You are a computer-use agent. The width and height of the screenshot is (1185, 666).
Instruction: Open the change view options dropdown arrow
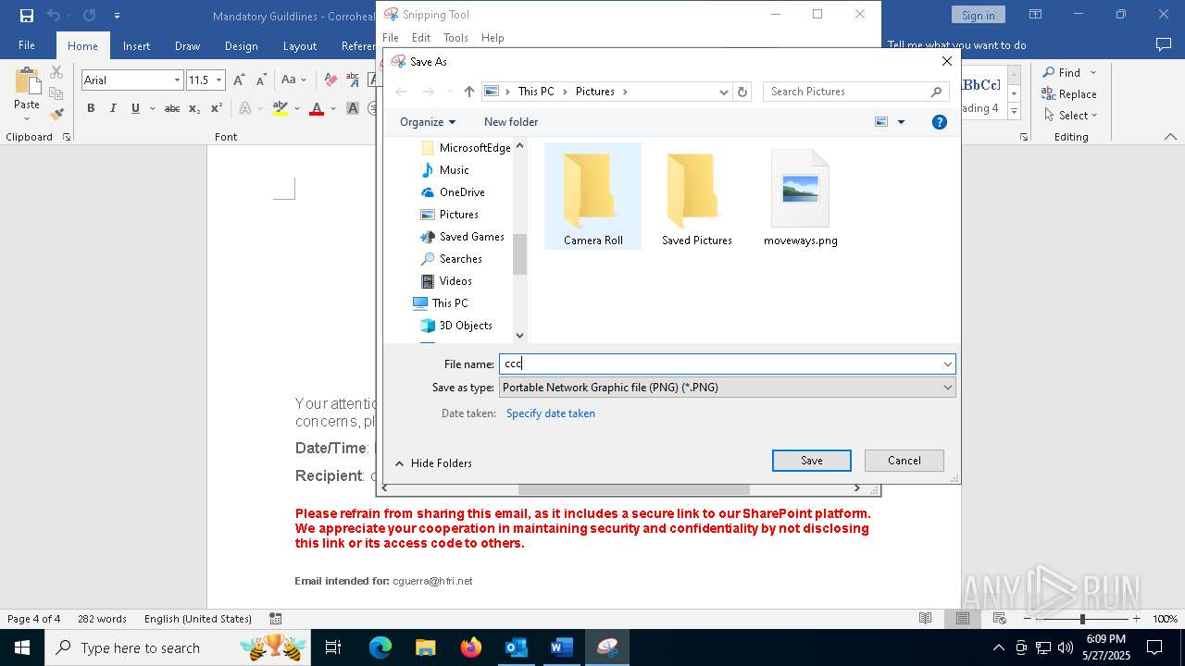tap(901, 122)
